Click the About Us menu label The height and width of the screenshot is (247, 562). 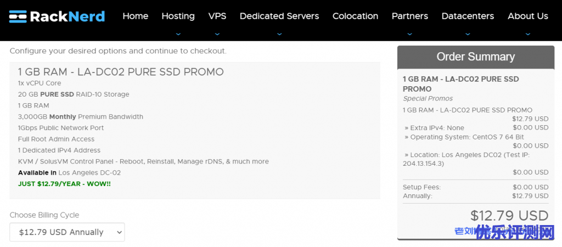click(528, 16)
